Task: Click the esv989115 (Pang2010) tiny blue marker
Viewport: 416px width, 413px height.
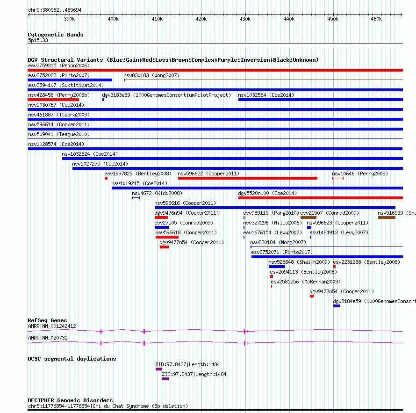Action: pos(244,217)
